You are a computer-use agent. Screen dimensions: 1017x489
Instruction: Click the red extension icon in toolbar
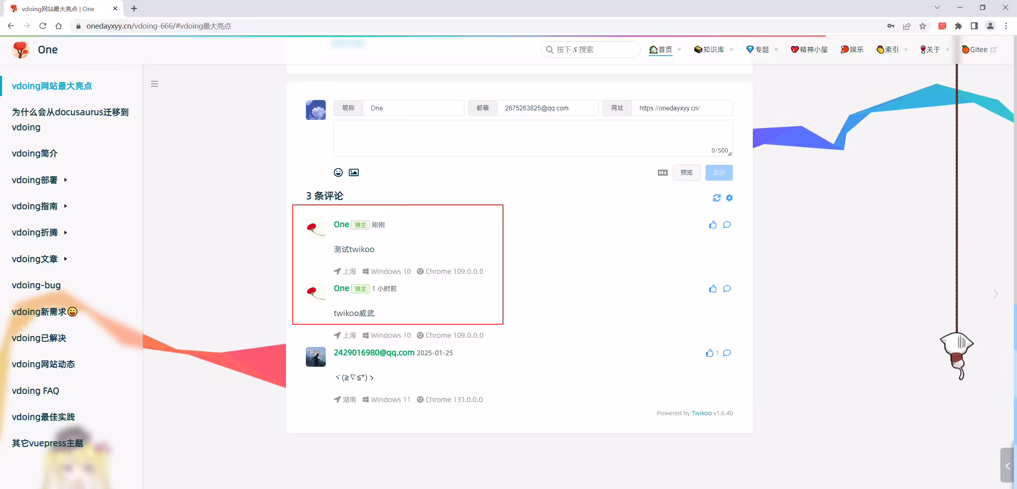(942, 26)
